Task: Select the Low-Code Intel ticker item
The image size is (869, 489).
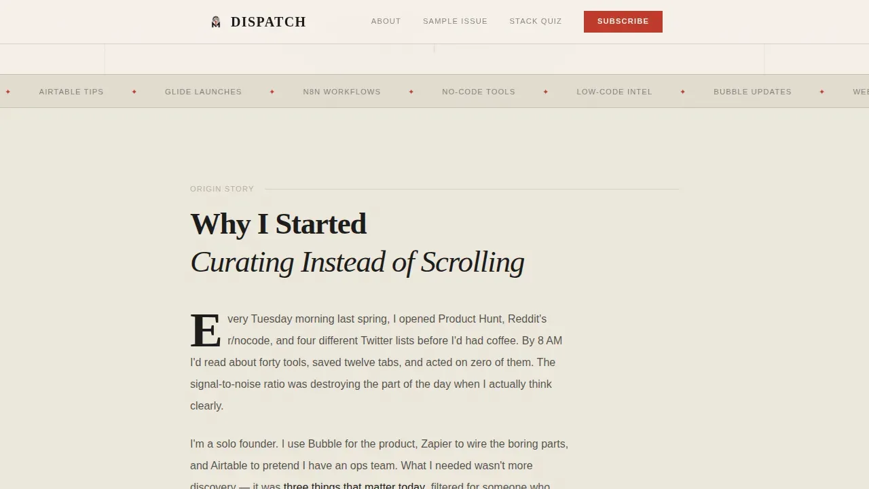Action: tap(614, 92)
